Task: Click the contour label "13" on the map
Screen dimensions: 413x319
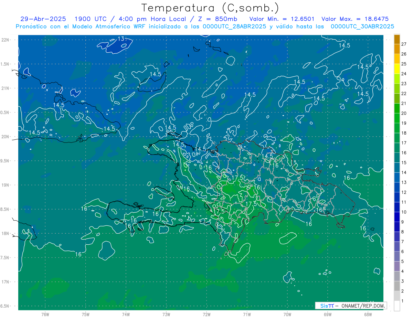Action: point(121,39)
